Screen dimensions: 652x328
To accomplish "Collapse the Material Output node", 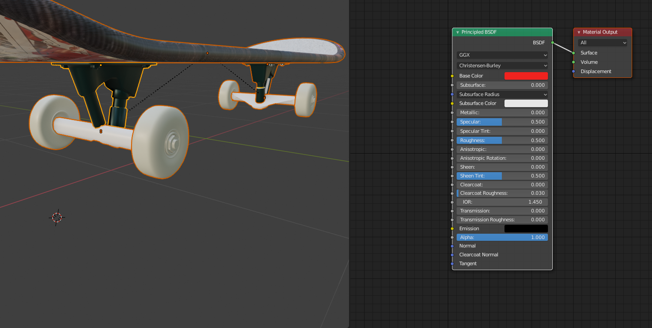I will [x=578, y=32].
